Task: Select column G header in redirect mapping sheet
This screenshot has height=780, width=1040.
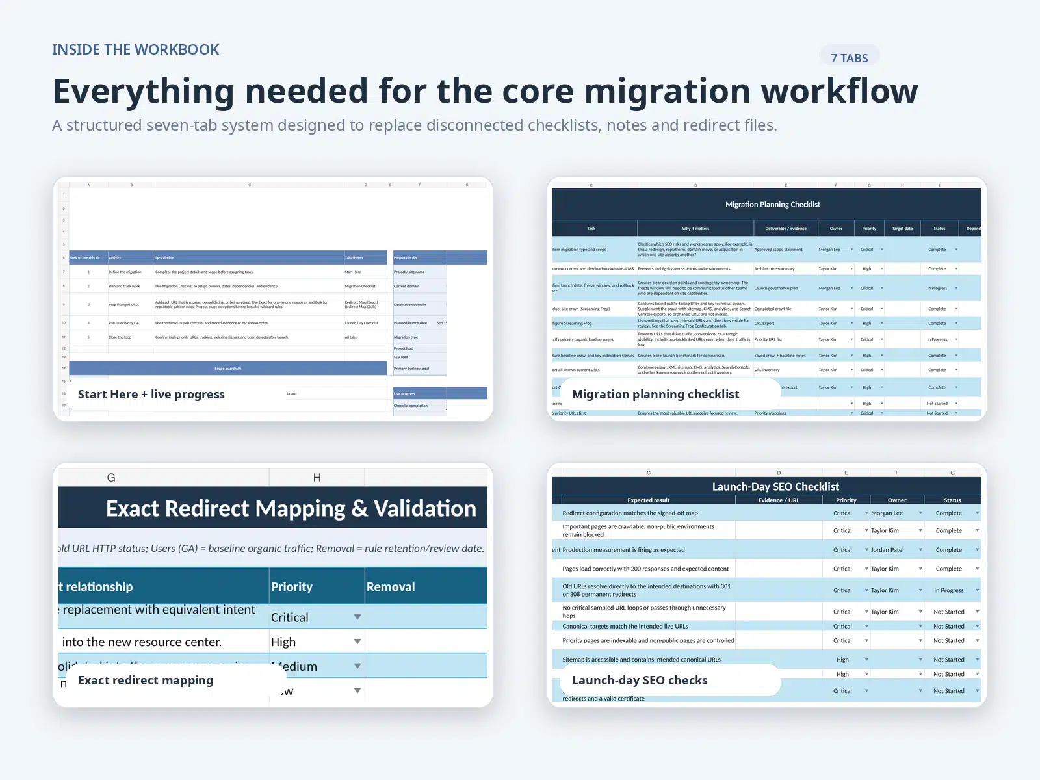Action: click(111, 478)
